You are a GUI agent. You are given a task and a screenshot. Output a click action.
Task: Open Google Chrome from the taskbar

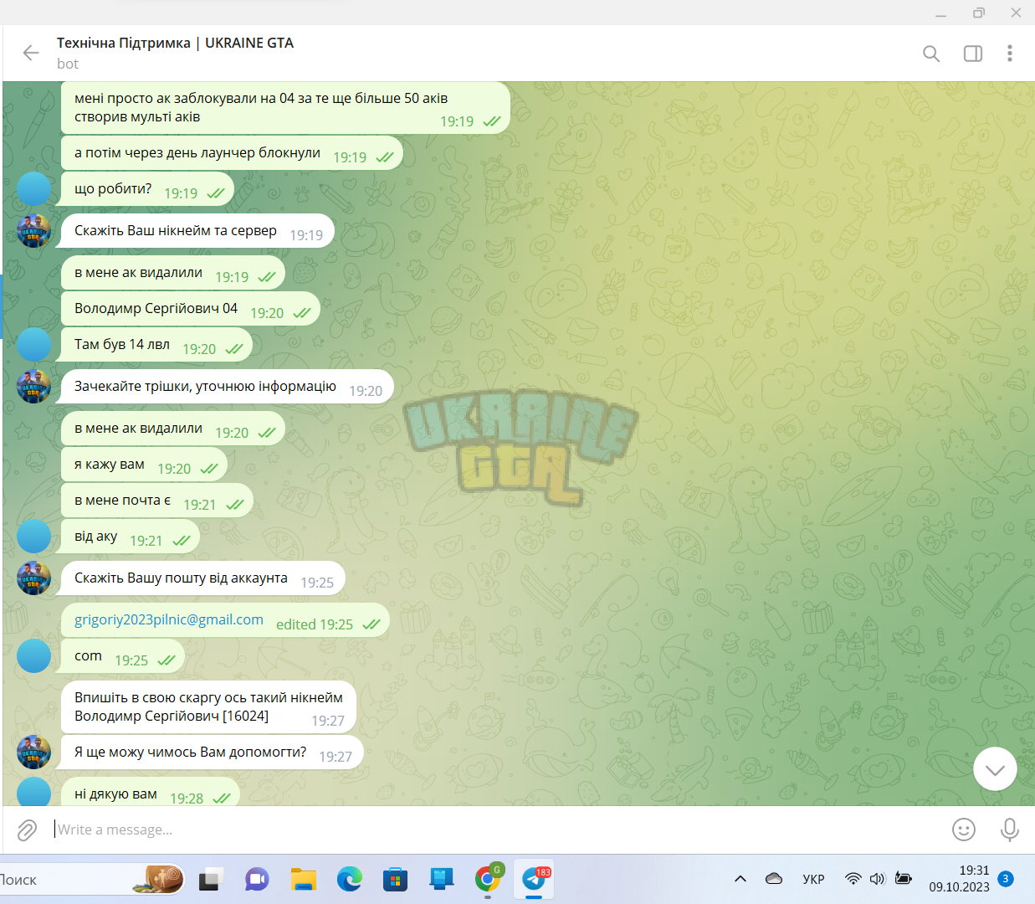(x=489, y=879)
